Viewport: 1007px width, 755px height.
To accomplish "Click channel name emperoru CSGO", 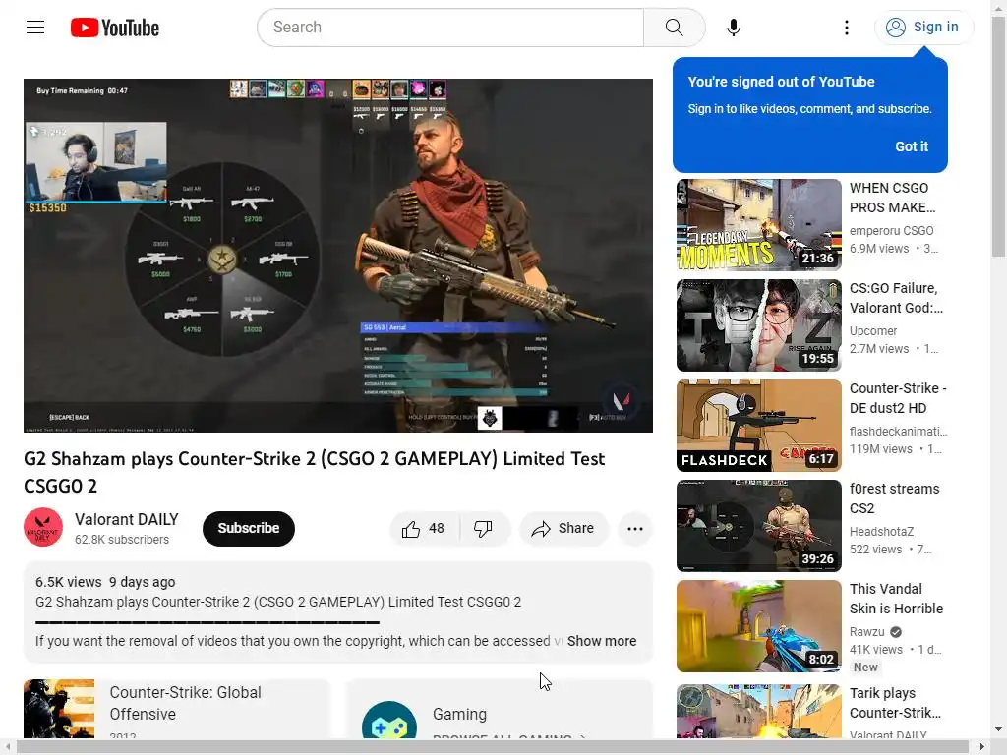I will pos(891,230).
